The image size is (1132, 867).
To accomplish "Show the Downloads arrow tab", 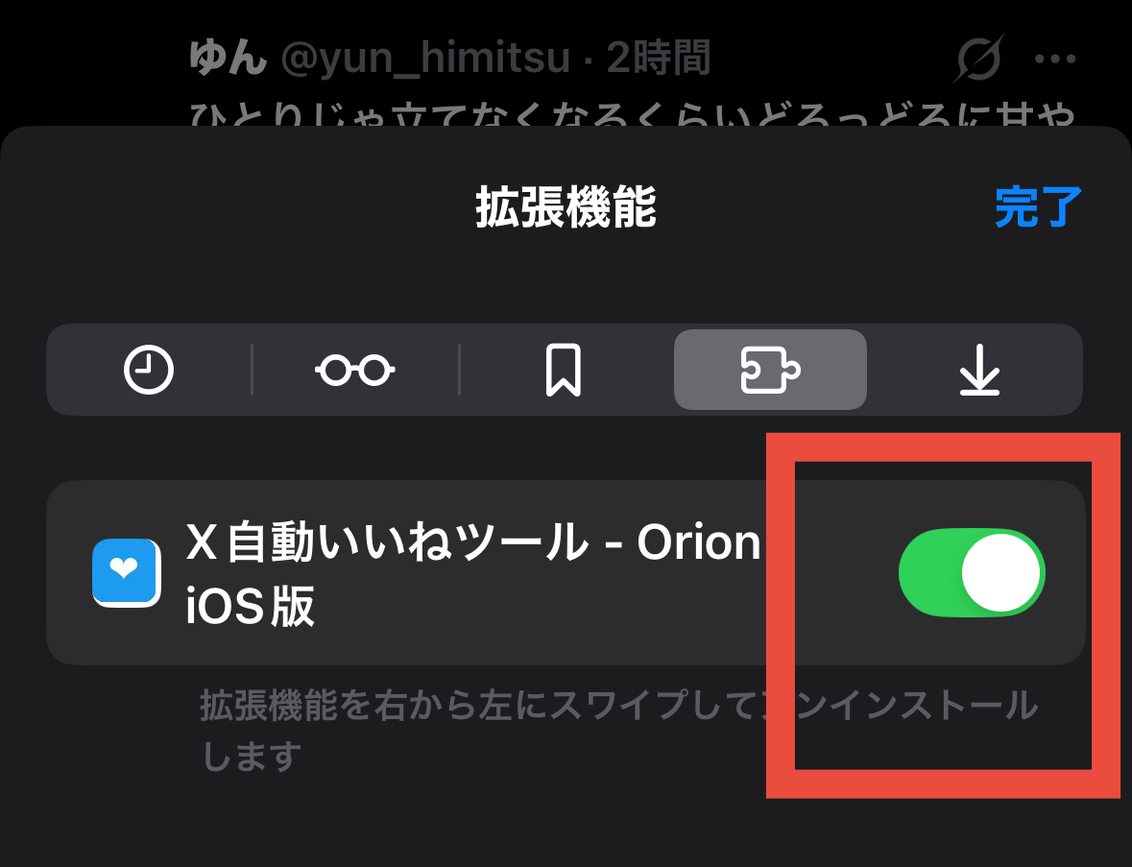I will (979, 372).
